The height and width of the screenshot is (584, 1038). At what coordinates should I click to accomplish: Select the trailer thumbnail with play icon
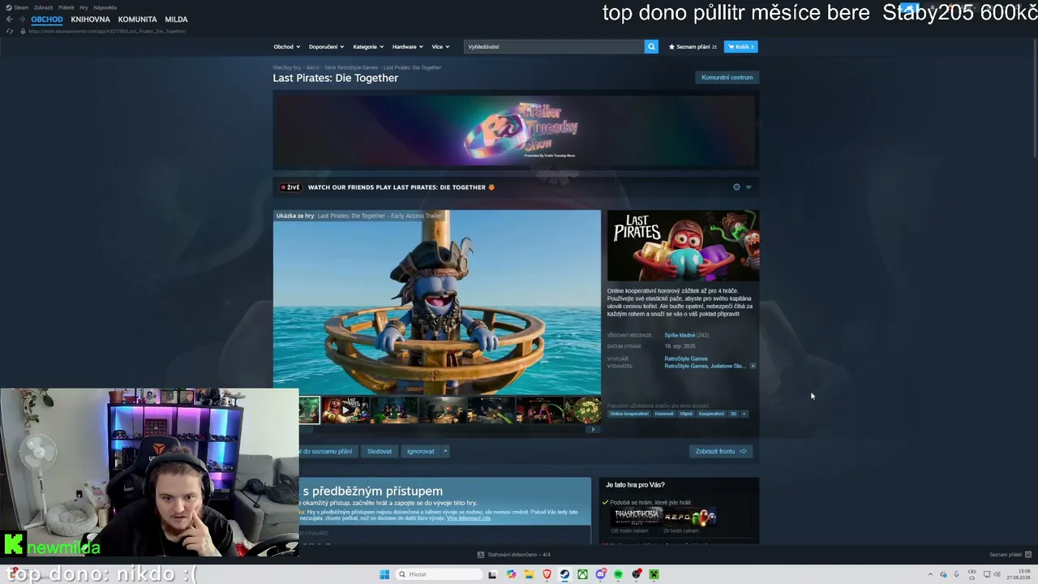pos(345,410)
